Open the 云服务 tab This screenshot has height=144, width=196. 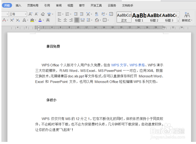tap(112, 5)
